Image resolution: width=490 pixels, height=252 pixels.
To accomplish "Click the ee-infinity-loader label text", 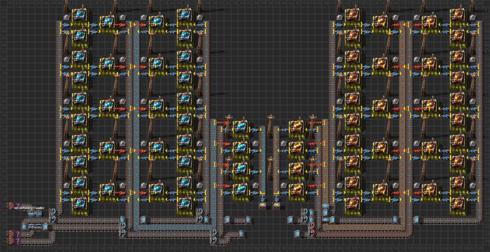I will coord(29,208).
